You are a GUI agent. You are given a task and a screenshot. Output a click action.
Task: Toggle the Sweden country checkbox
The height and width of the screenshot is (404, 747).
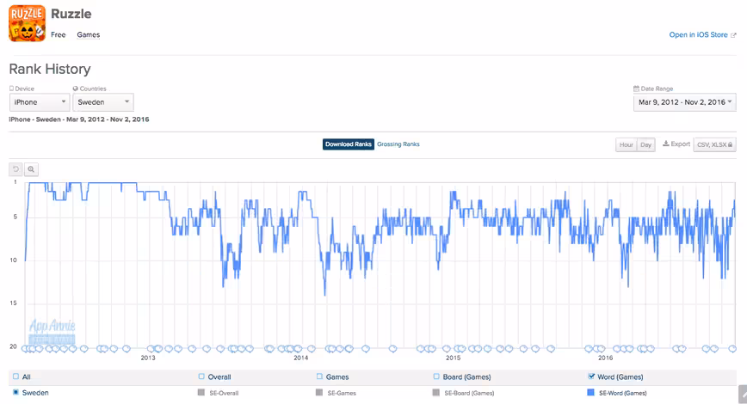click(15, 393)
